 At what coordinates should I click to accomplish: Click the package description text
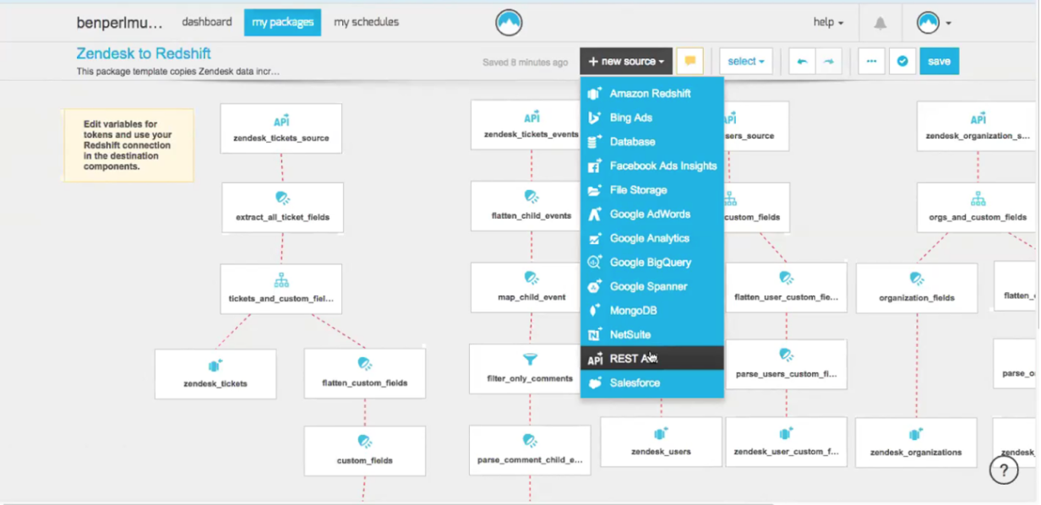pyautogui.click(x=177, y=72)
